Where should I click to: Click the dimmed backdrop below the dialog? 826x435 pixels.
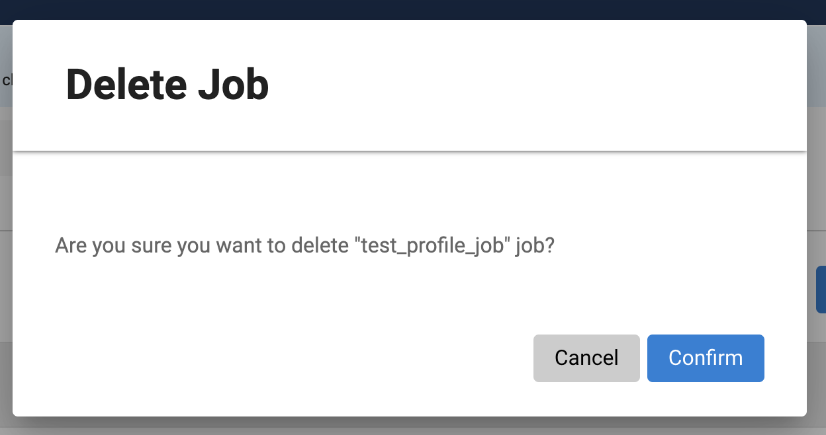(413, 426)
